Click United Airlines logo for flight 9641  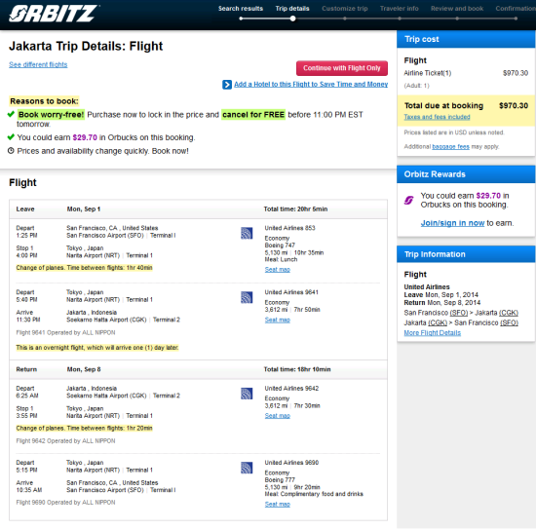pyautogui.click(x=247, y=297)
